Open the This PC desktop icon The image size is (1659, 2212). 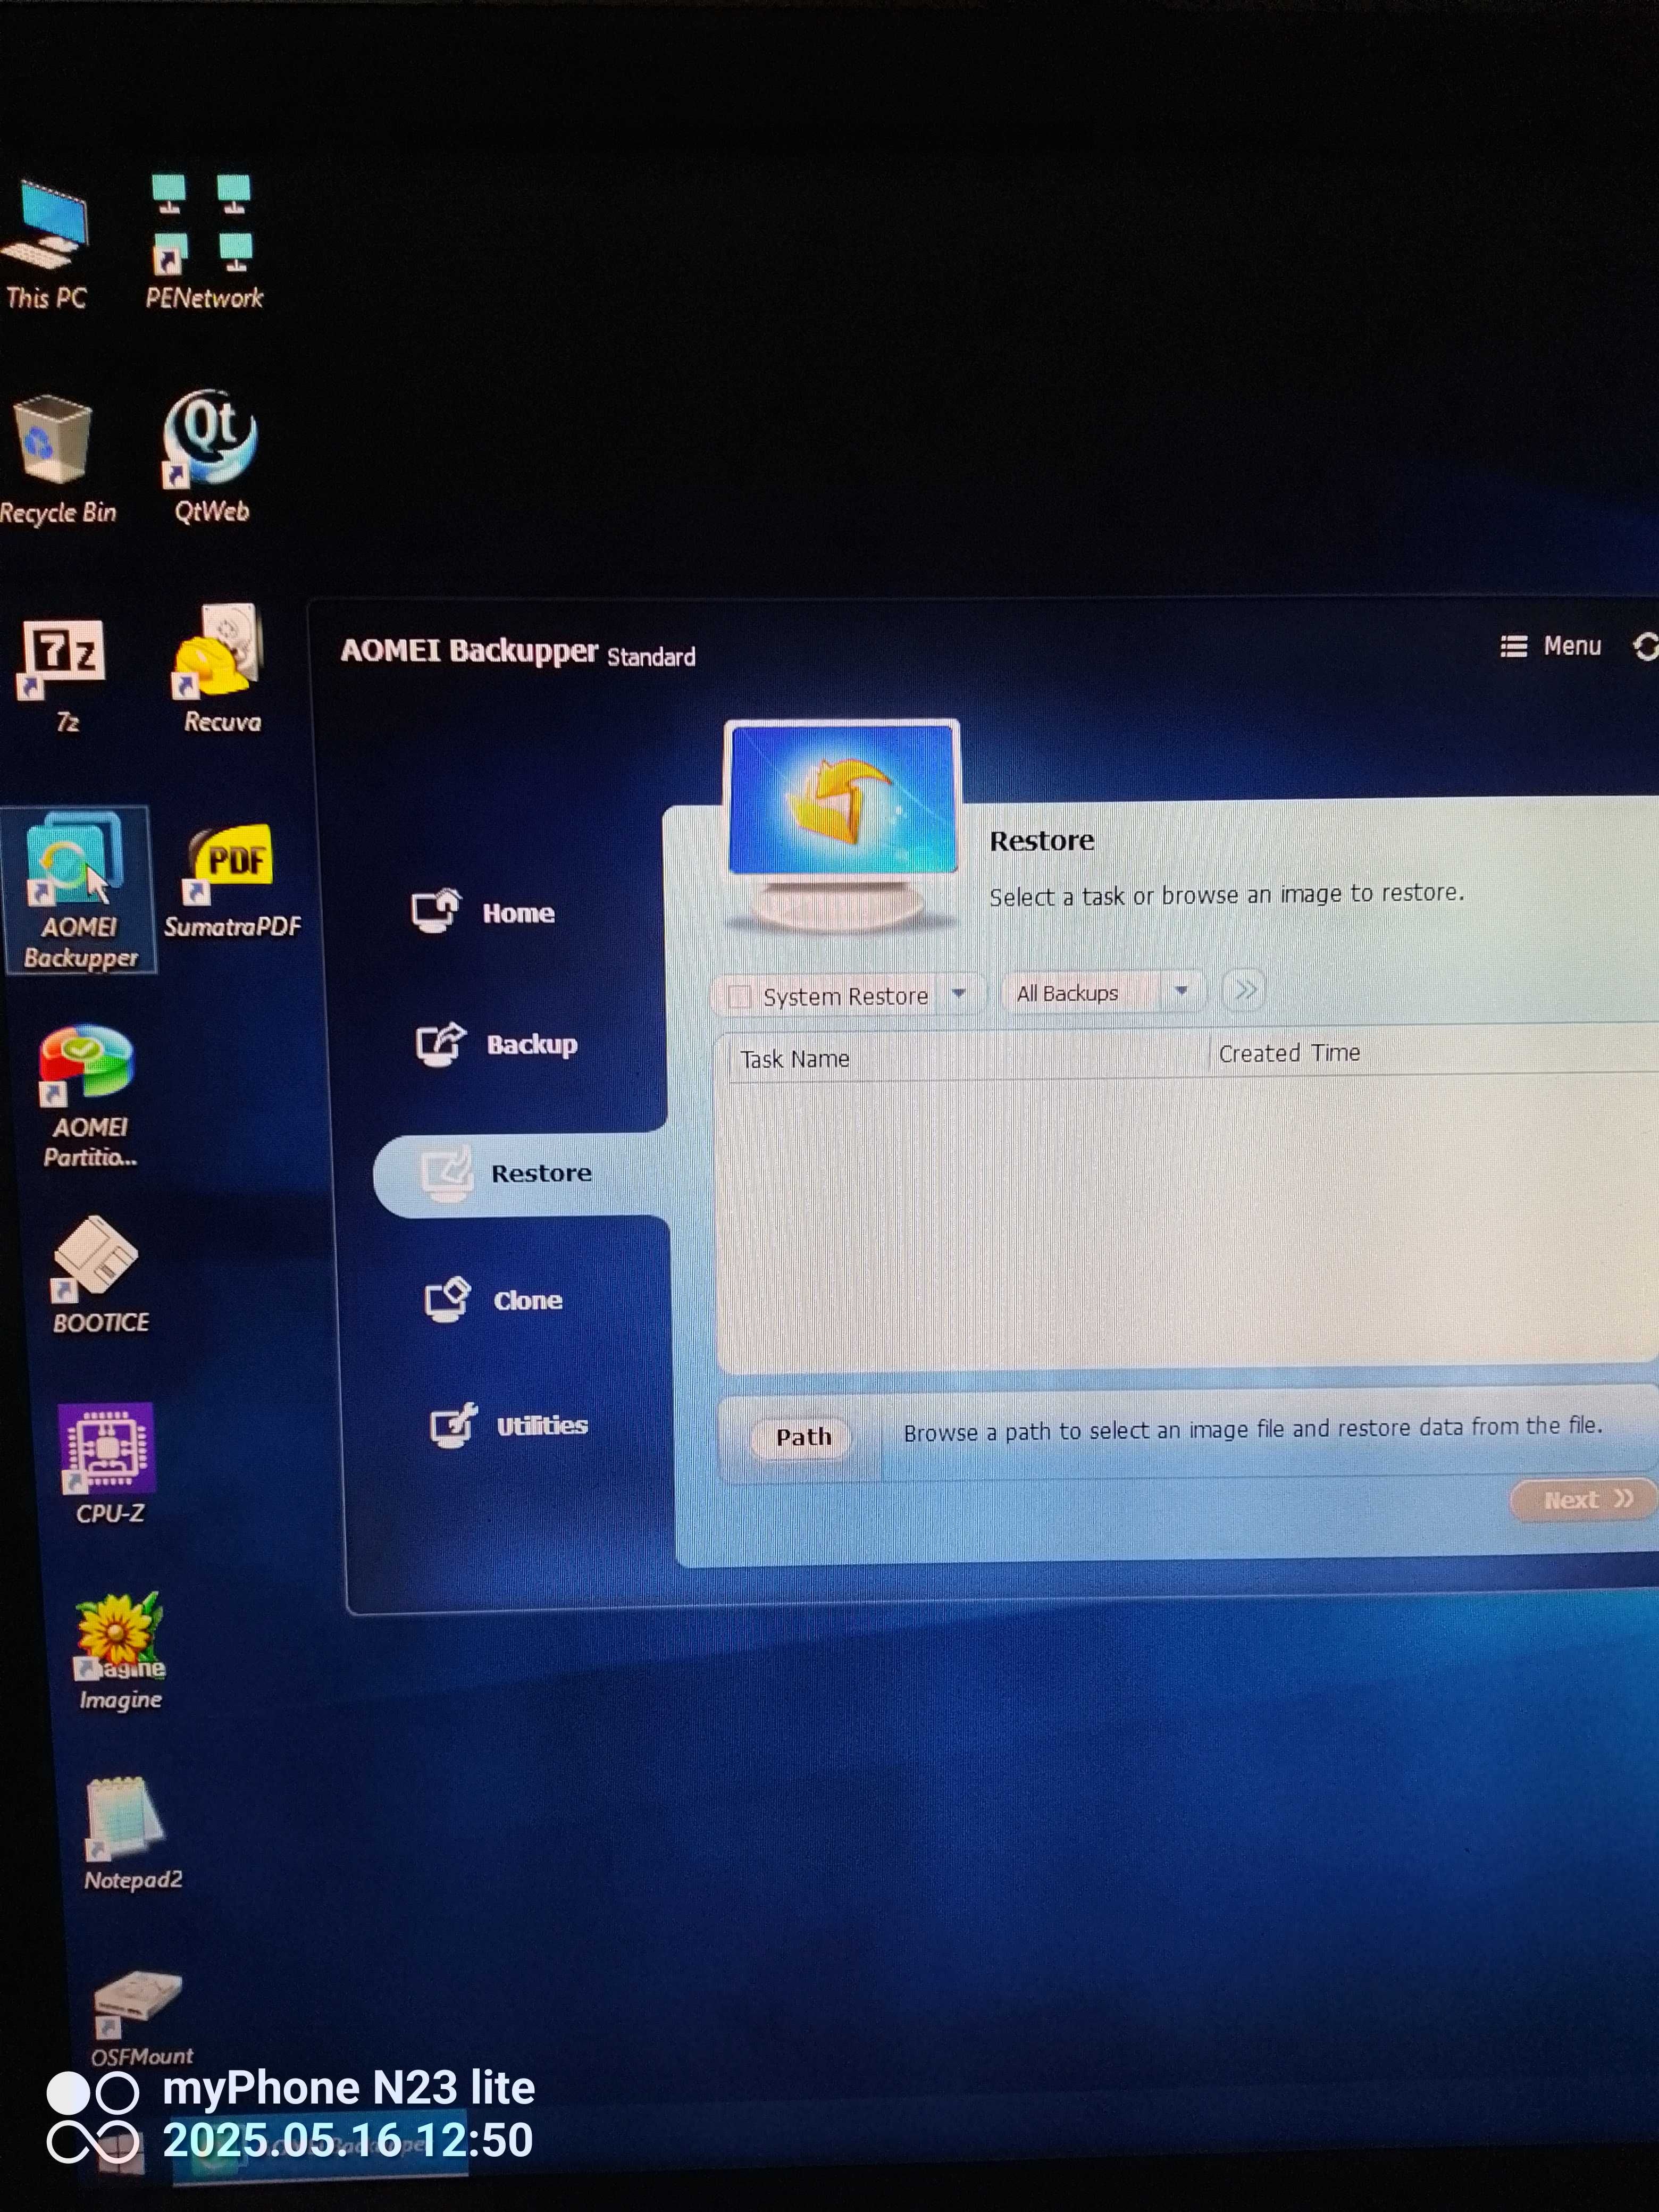click(46, 243)
